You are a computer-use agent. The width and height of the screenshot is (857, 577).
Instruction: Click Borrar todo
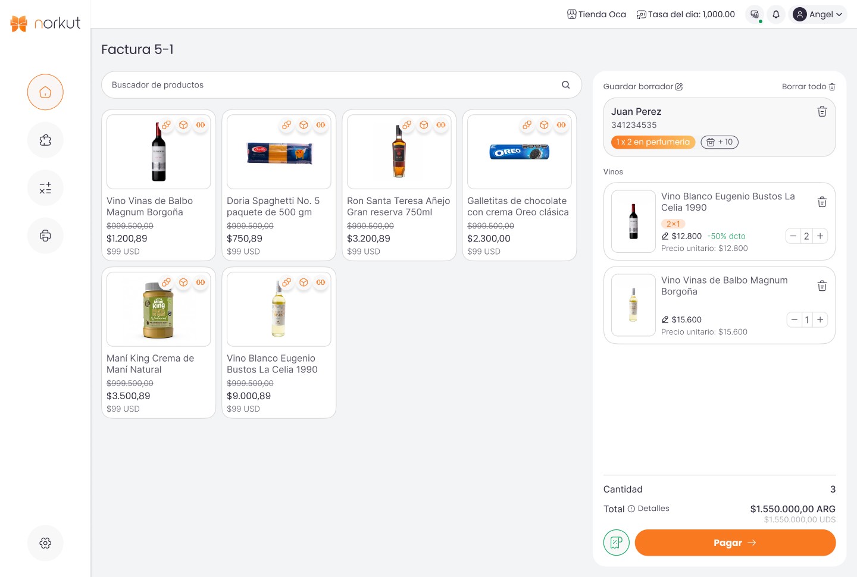tap(809, 86)
